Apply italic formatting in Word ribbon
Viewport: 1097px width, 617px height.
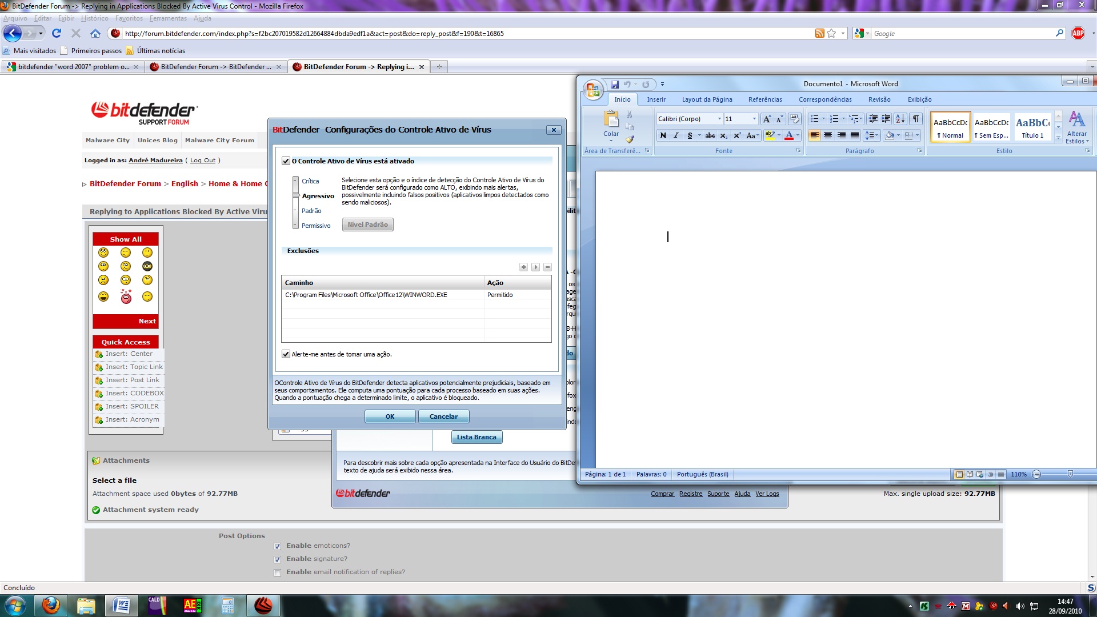676,135
